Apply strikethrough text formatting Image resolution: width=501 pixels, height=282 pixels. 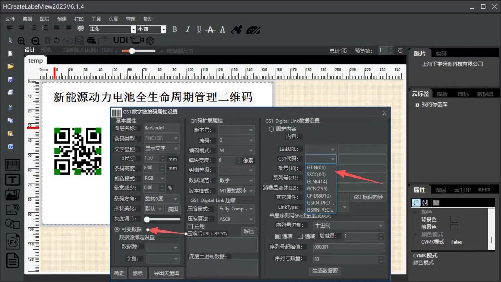tap(211, 29)
